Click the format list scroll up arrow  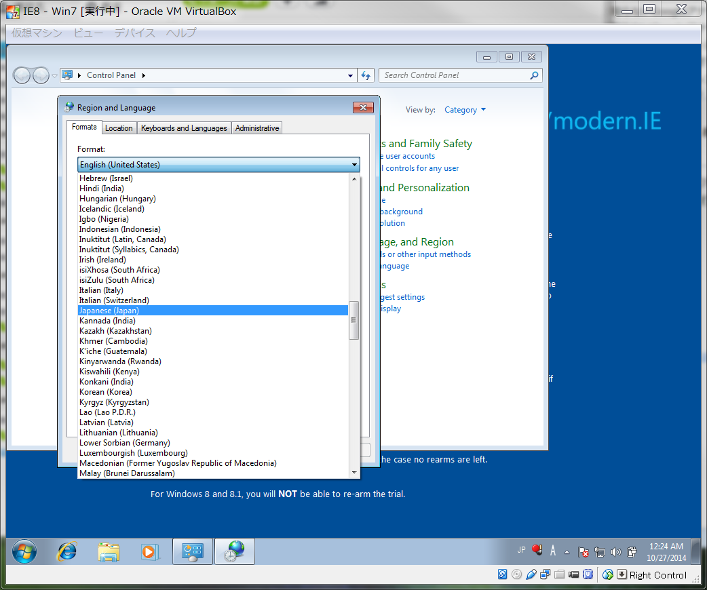tap(354, 179)
